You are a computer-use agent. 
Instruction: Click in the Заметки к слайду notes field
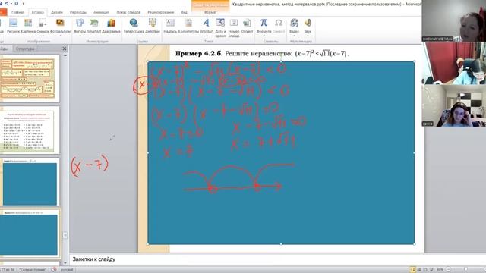click(x=246, y=259)
